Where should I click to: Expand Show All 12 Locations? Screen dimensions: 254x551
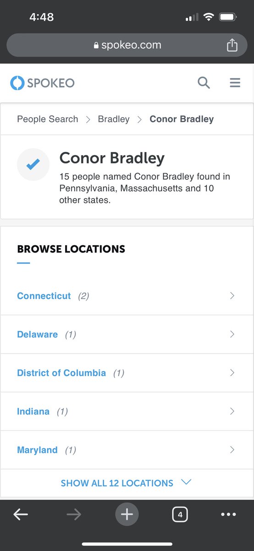[126, 483]
